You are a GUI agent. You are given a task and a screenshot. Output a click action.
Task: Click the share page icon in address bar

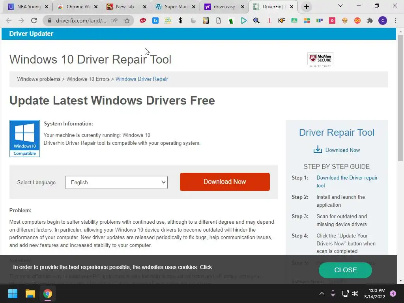point(114,21)
